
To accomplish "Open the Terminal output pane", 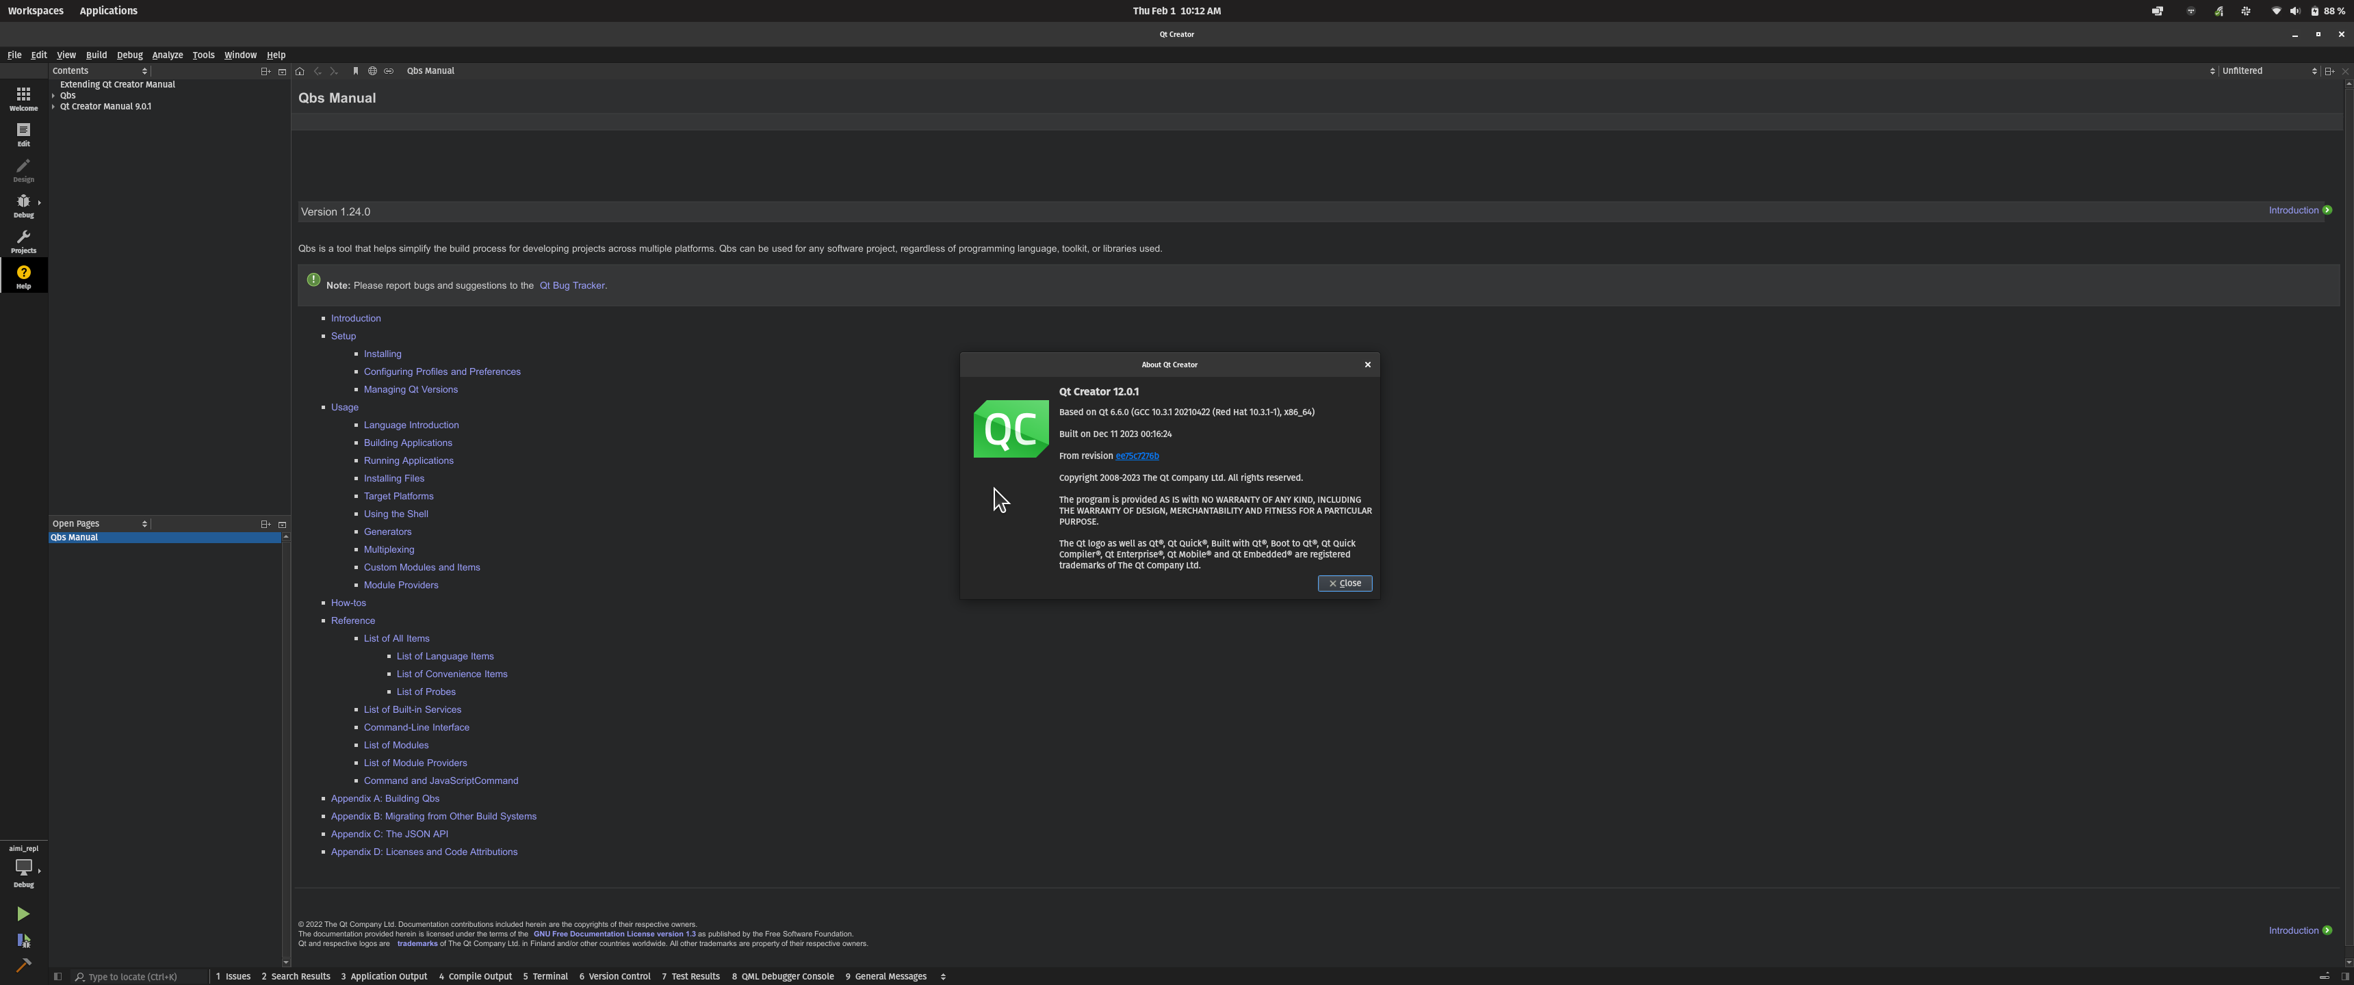I will click(545, 976).
